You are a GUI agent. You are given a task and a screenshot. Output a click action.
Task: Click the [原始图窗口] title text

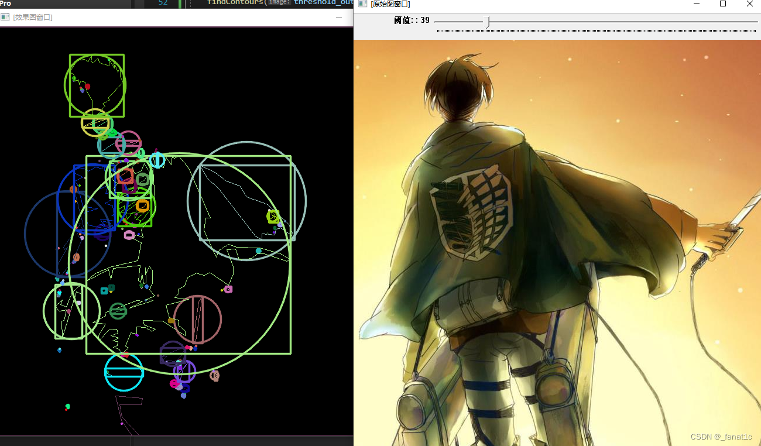click(390, 4)
